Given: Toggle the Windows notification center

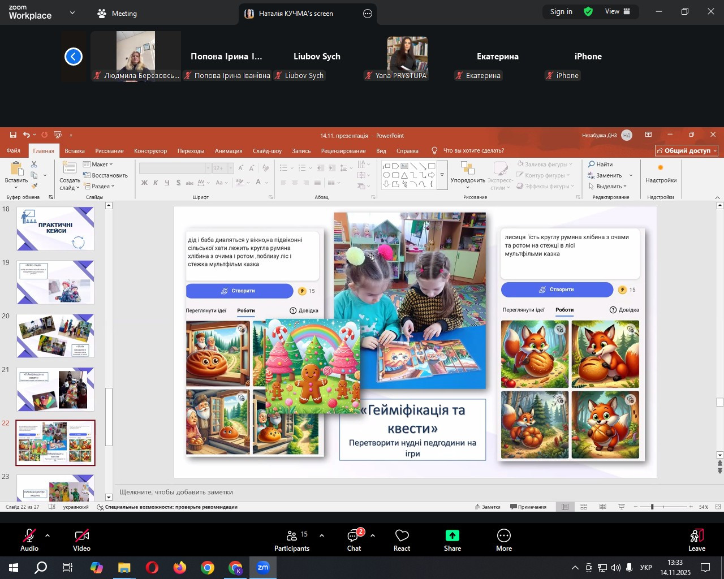Looking at the screenshot, I should click(x=705, y=568).
